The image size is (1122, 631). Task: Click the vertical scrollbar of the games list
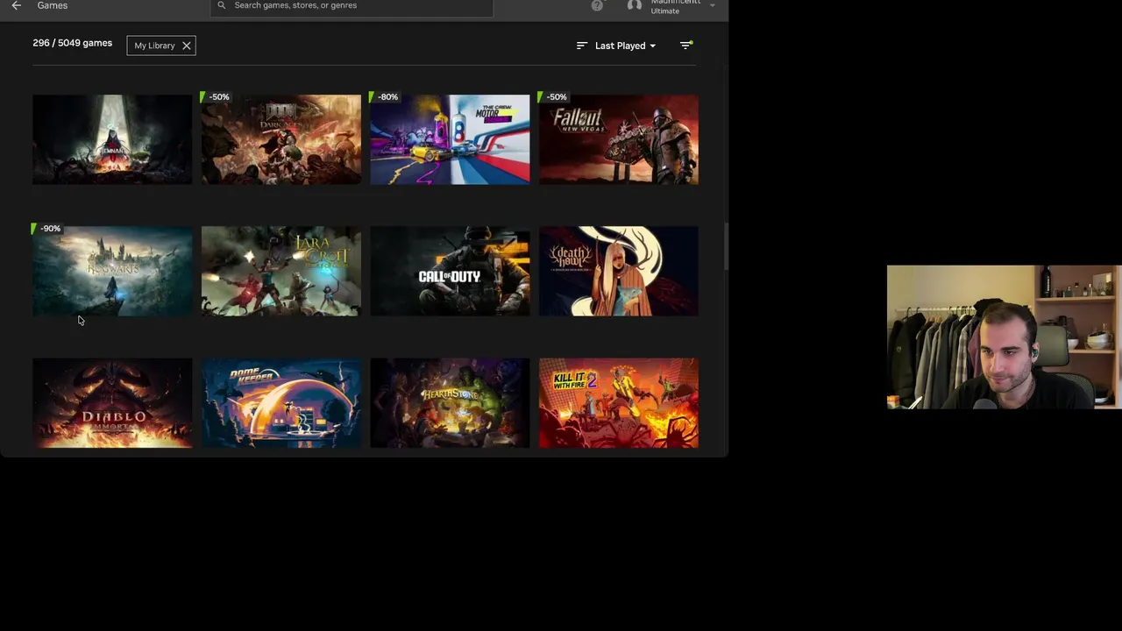[x=725, y=247]
